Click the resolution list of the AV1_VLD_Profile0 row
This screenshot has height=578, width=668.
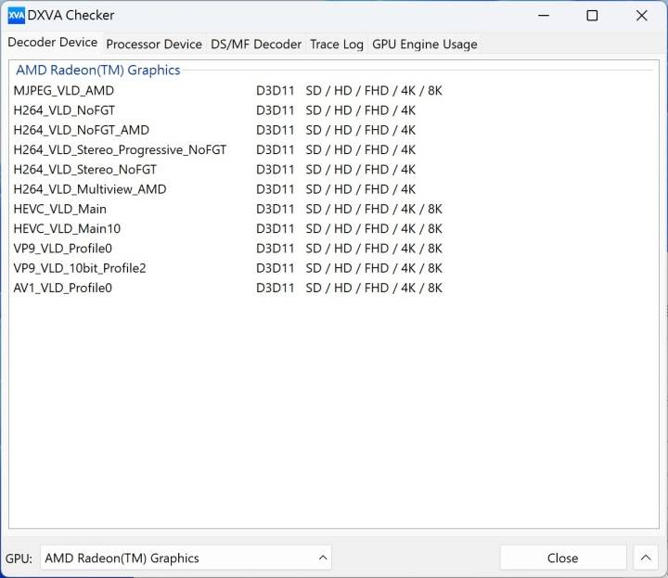click(x=374, y=288)
